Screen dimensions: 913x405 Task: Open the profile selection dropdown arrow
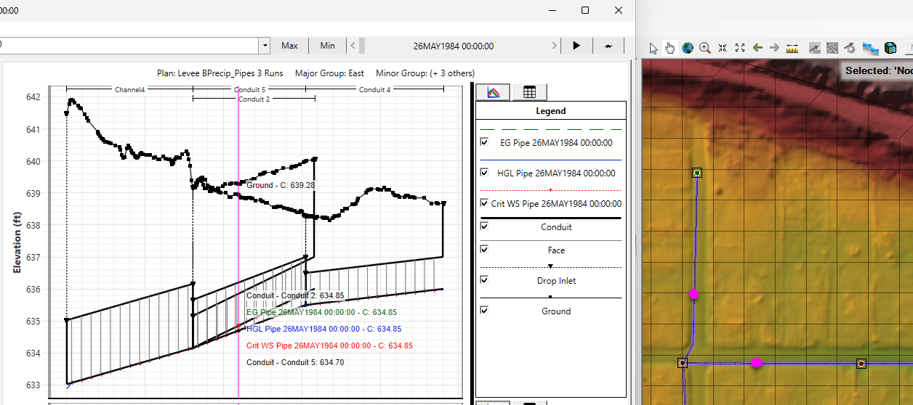click(x=264, y=46)
